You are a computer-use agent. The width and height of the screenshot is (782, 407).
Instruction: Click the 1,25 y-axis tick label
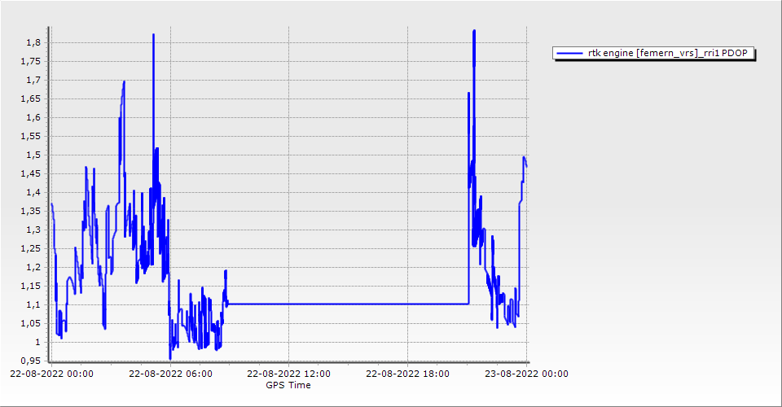(29, 248)
